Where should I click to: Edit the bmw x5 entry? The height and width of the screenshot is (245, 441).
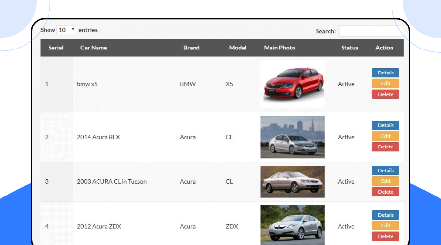tap(385, 84)
